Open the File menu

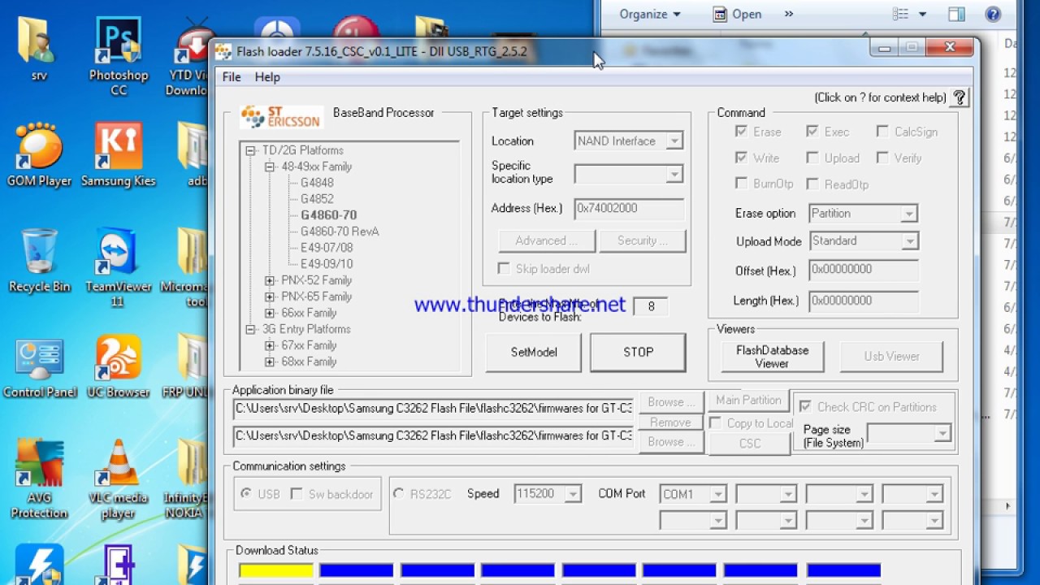coord(232,77)
